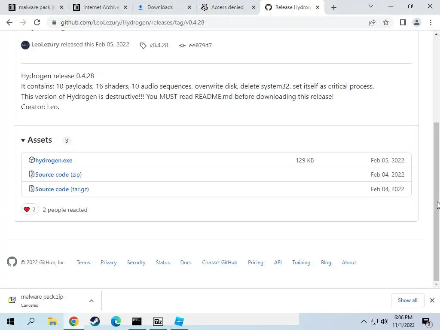
Task: Open the API footer link
Action: [x=278, y=263]
